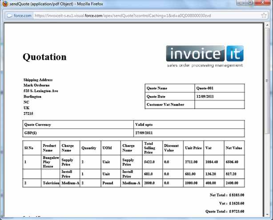Click the Vat £1620.60 line
The width and height of the screenshot is (273, 220).
pyautogui.click(x=232, y=203)
